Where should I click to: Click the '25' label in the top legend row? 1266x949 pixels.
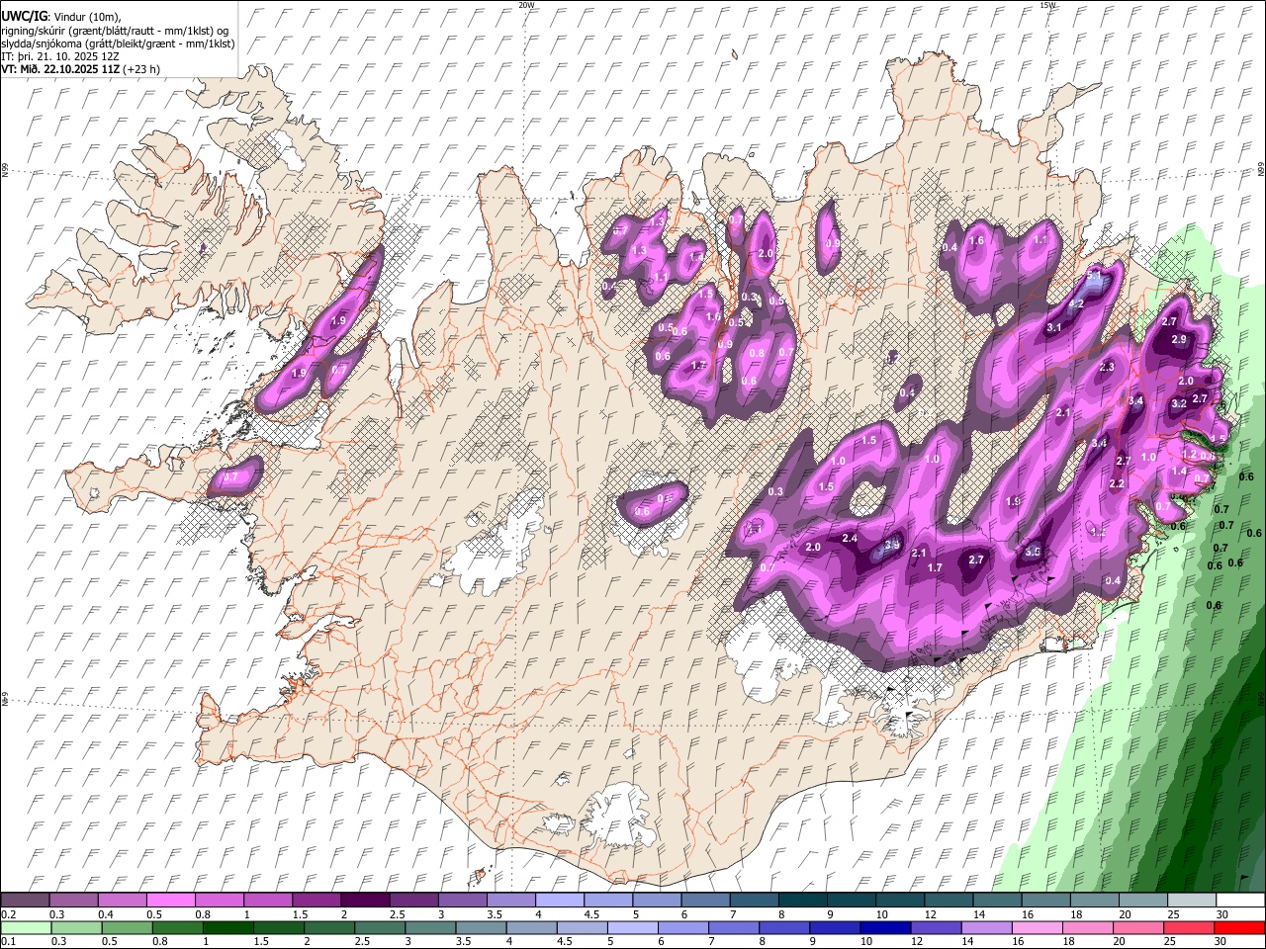point(1173,914)
